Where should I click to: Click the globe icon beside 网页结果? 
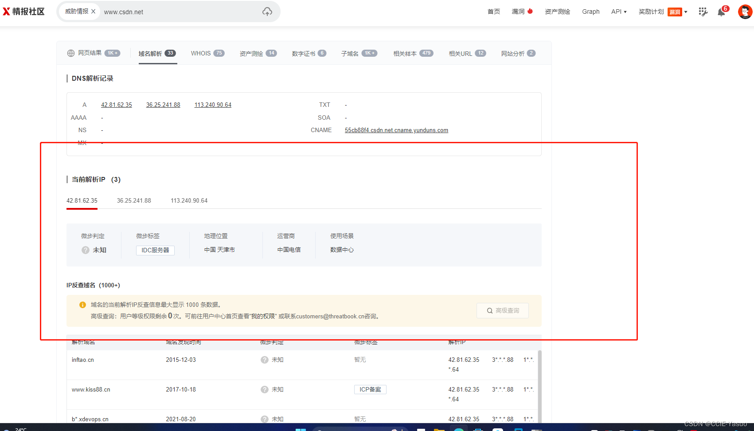tap(71, 53)
